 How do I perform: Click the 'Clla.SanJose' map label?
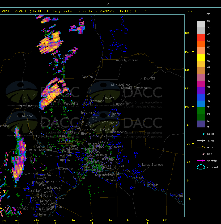coord(121,85)
